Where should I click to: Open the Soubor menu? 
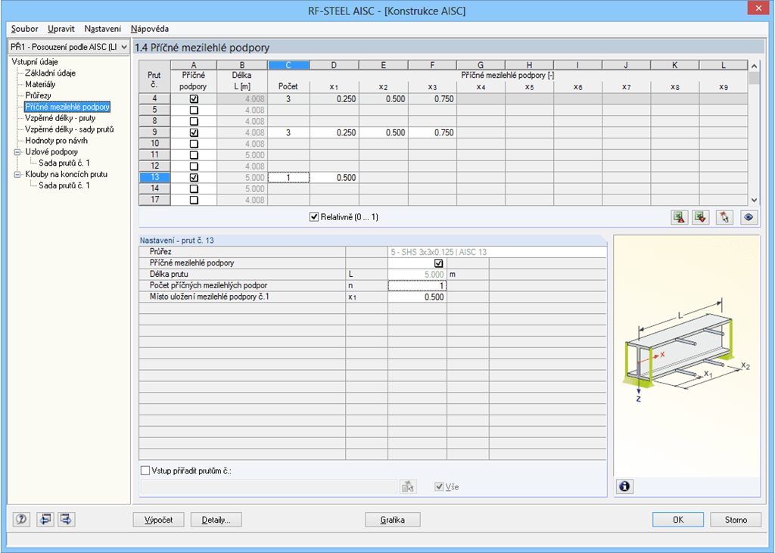point(25,29)
